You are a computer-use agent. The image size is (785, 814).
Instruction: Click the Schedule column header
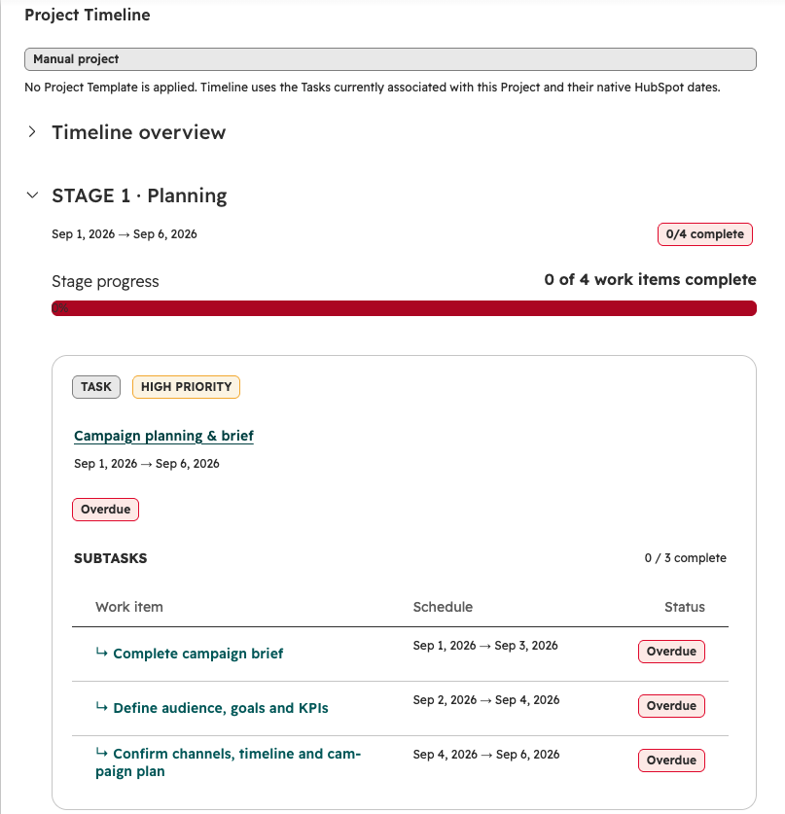(443, 607)
